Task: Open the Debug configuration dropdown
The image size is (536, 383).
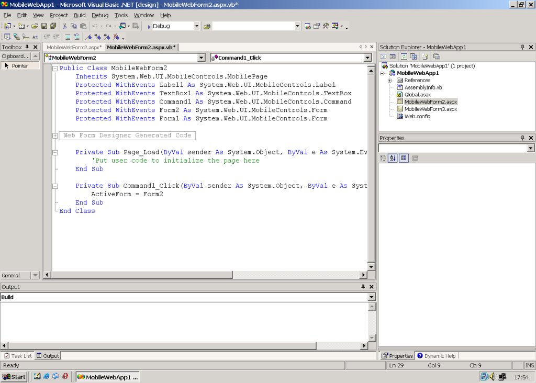Action: click(x=197, y=26)
